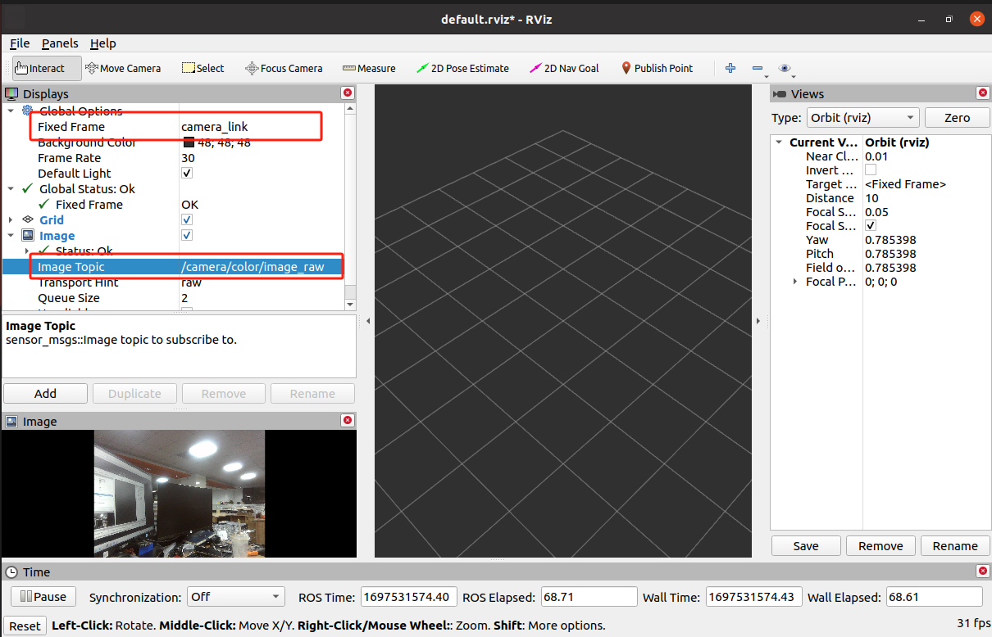Click the Distance value 10
The width and height of the screenshot is (992, 637).
tap(871, 197)
